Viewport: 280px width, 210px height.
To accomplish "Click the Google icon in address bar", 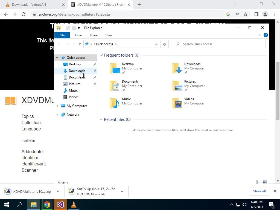I will pyautogui.click(x=228, y=14).
